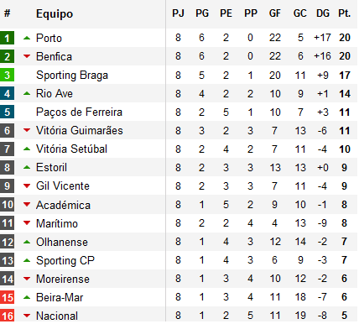Click the position 3 light green badge
The height and width of the screenshot is (324, 359).
(x=7, y=75)
